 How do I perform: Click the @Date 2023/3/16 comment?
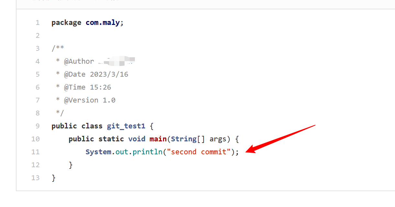96,74
